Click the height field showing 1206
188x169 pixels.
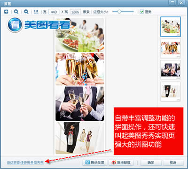tap(75, 12)
